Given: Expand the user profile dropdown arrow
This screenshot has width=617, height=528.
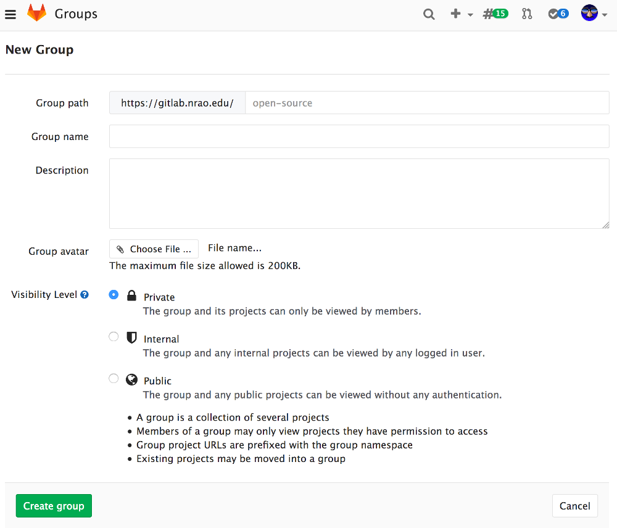Looking at the screenshot, I should (605, 15).
